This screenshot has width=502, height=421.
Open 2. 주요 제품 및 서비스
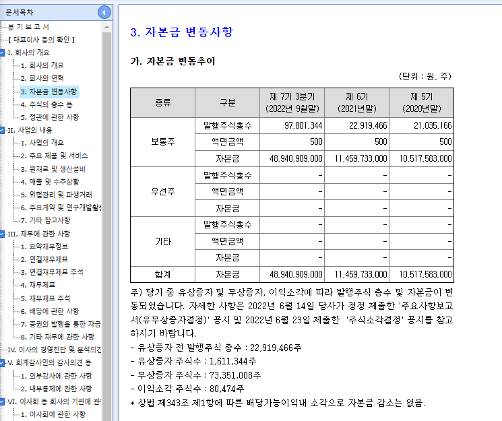(54, 156)
